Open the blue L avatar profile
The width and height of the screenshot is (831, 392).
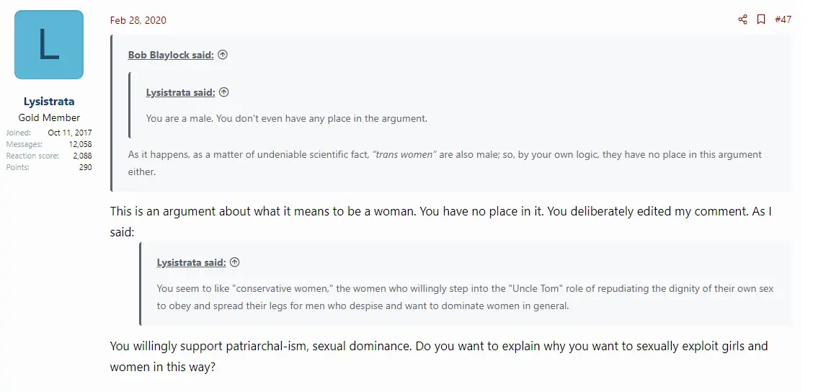49,45
